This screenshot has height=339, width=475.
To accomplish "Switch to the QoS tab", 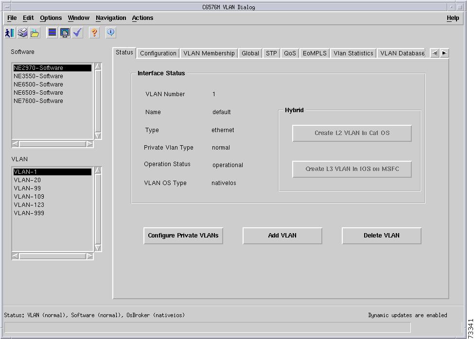I will [290, 53].
